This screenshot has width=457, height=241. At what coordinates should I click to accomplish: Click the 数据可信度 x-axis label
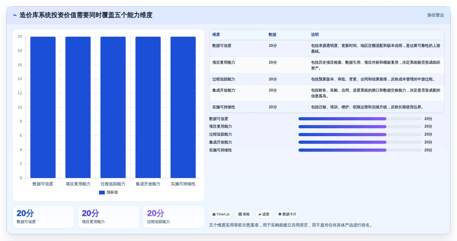pyautogui.click(x=43, y=184)
